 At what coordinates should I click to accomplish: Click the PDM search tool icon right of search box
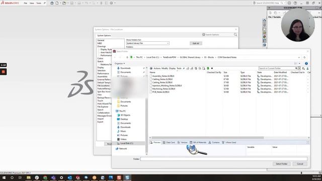303,68
